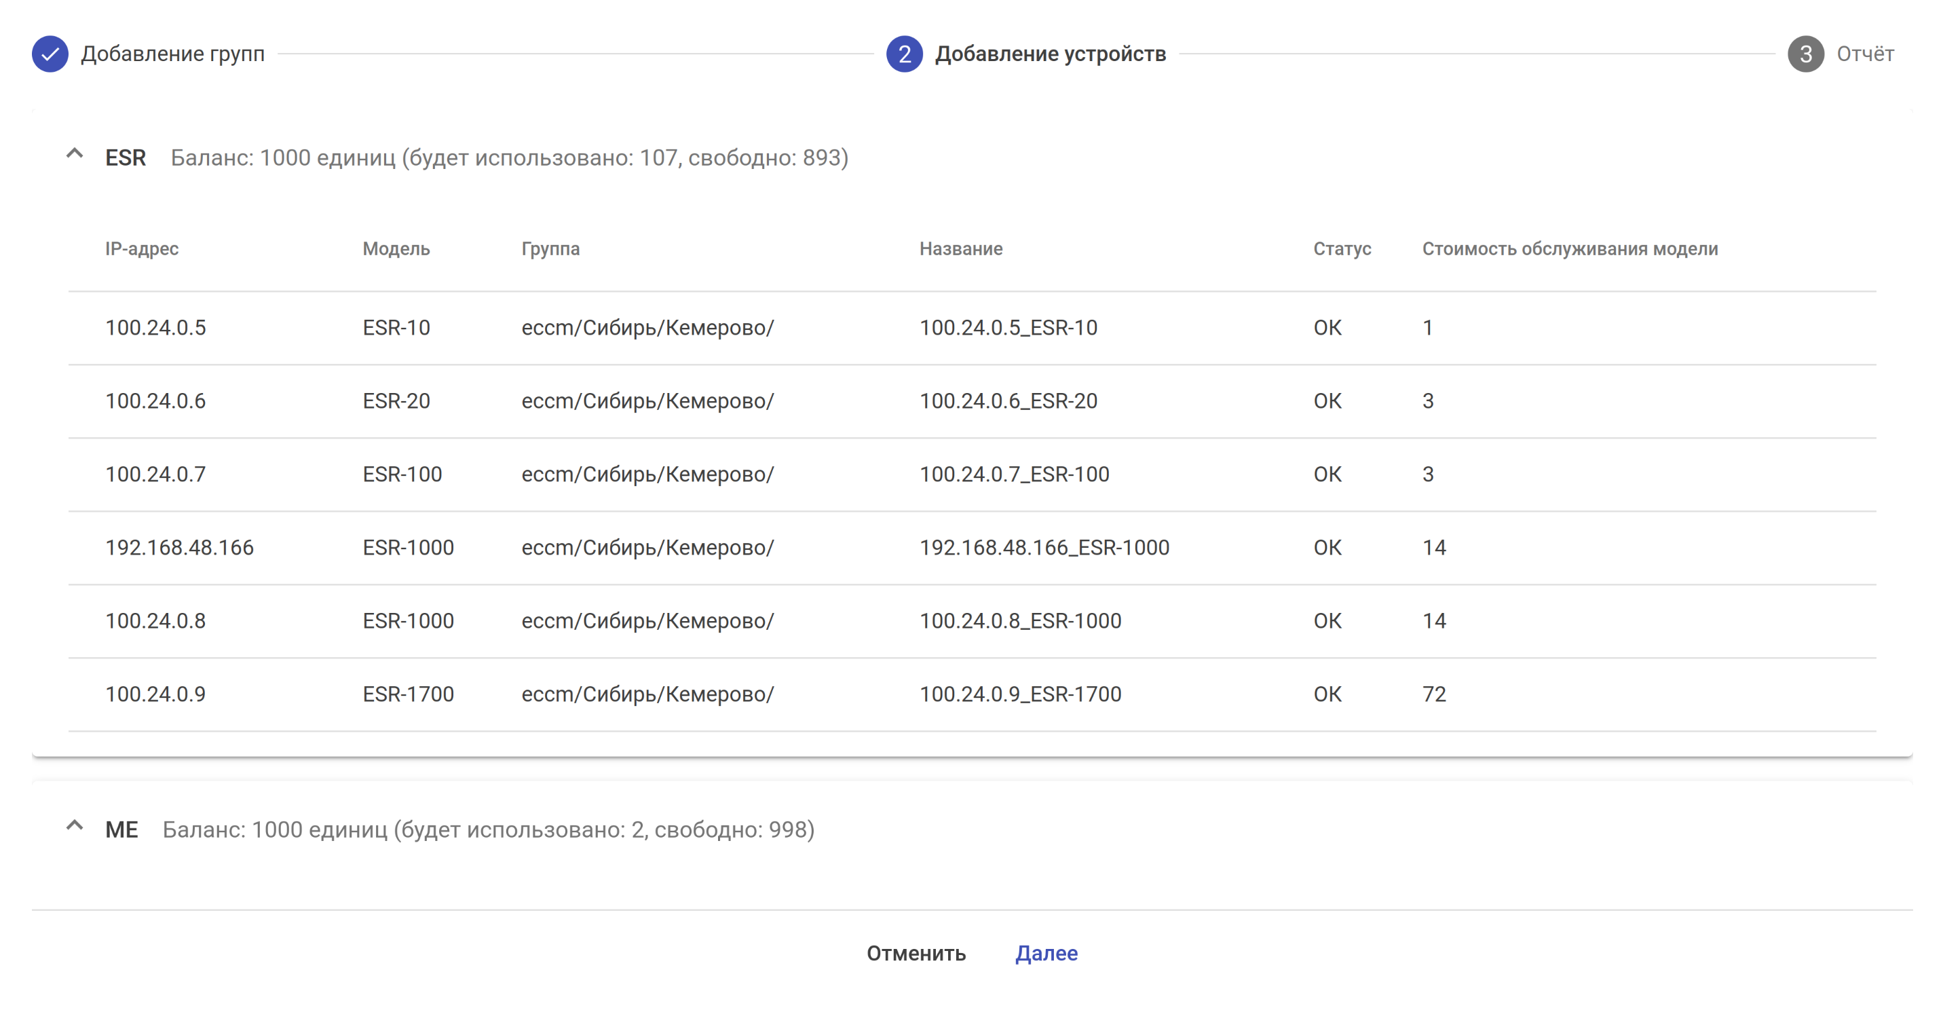Click the step 3 report circle icon
Image resolution: width=1943 pixels, height=1027 pixels.
1805,54
